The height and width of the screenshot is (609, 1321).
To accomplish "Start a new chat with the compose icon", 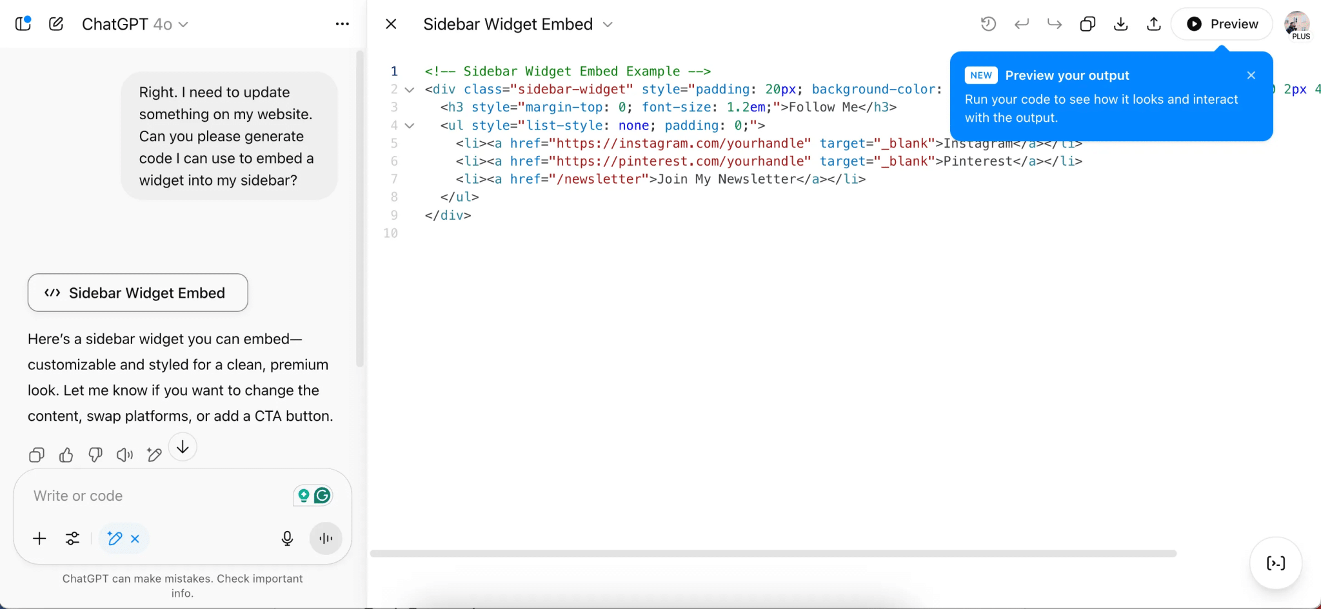I will 56,23.
